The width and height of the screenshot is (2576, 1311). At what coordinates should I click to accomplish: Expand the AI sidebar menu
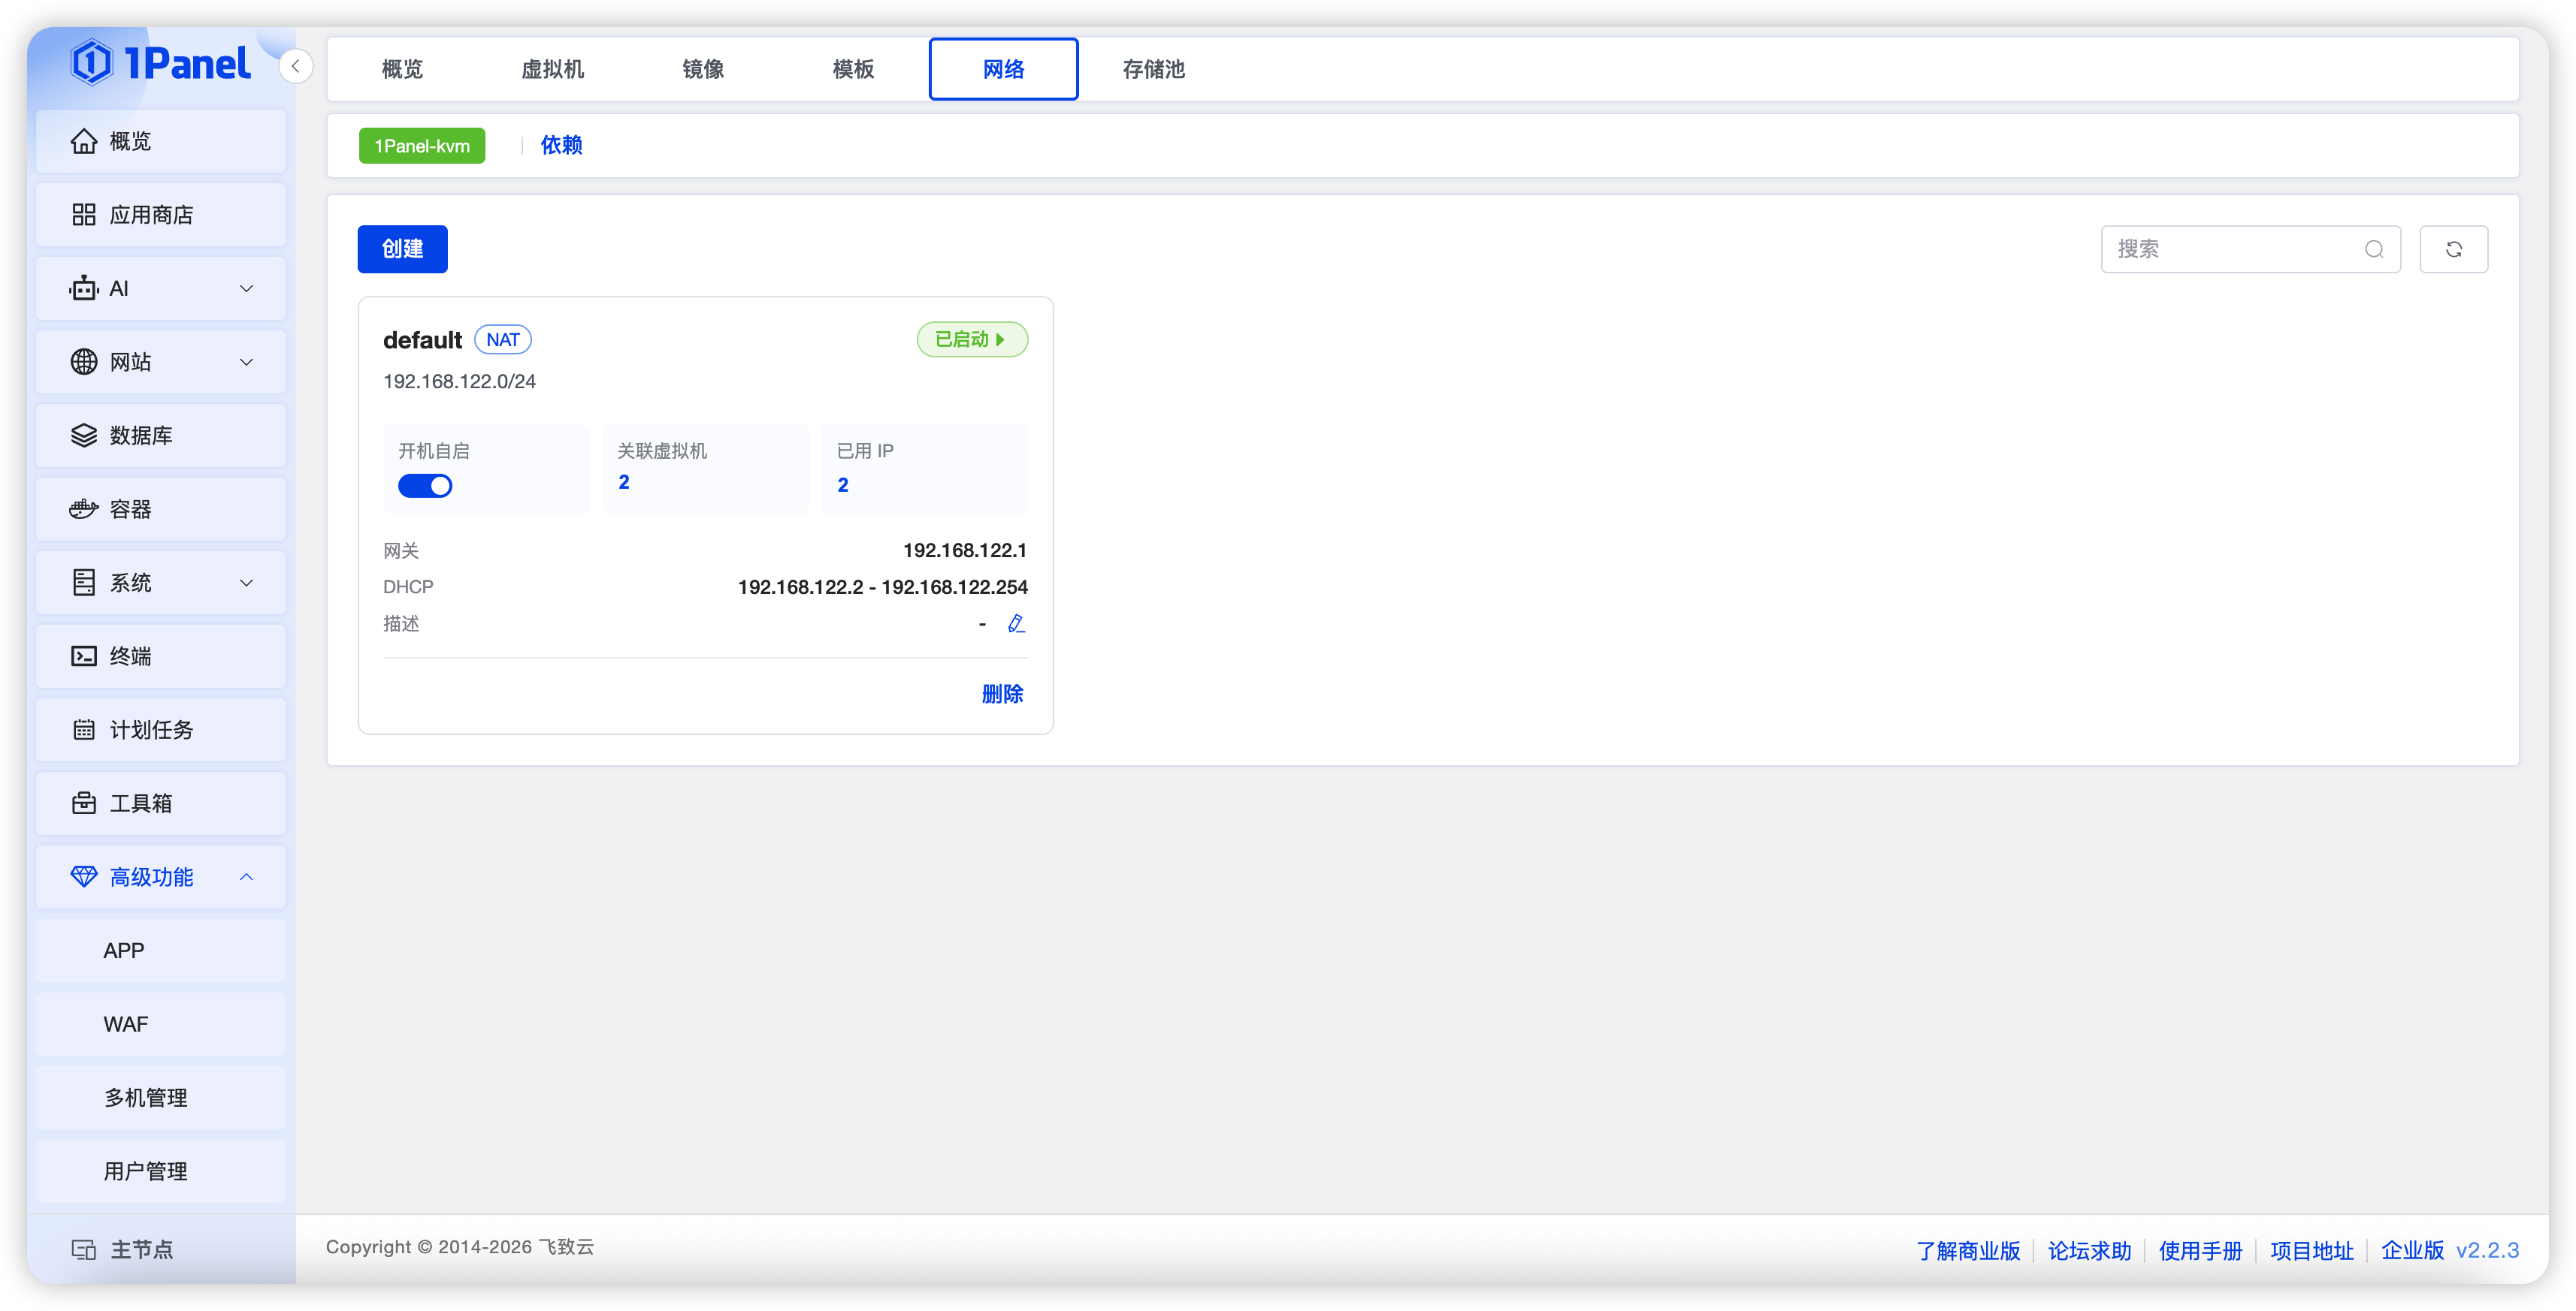point(160,289)
